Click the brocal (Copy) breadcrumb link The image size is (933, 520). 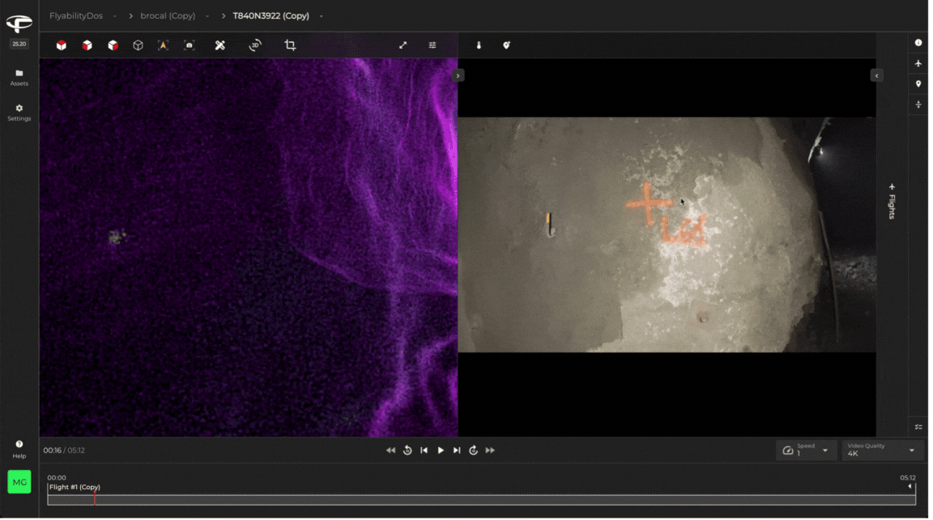coord(168,16)
